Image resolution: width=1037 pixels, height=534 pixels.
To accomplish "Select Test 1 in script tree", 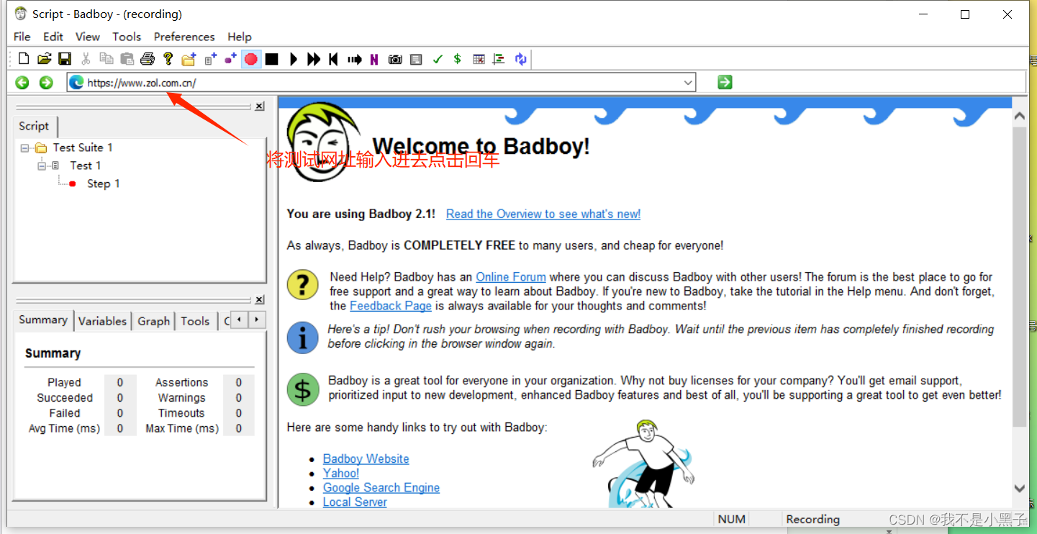I will tap(85, 166).
